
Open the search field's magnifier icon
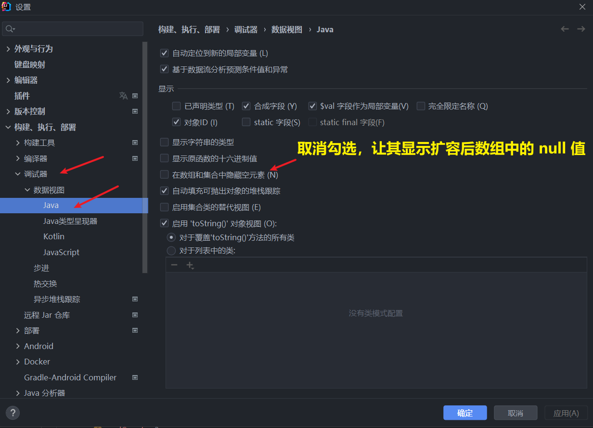click(x=11, y=29)
